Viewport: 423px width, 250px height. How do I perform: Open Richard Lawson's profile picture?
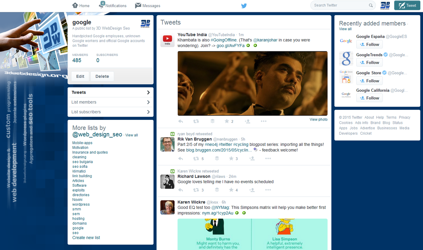point(167,181)
